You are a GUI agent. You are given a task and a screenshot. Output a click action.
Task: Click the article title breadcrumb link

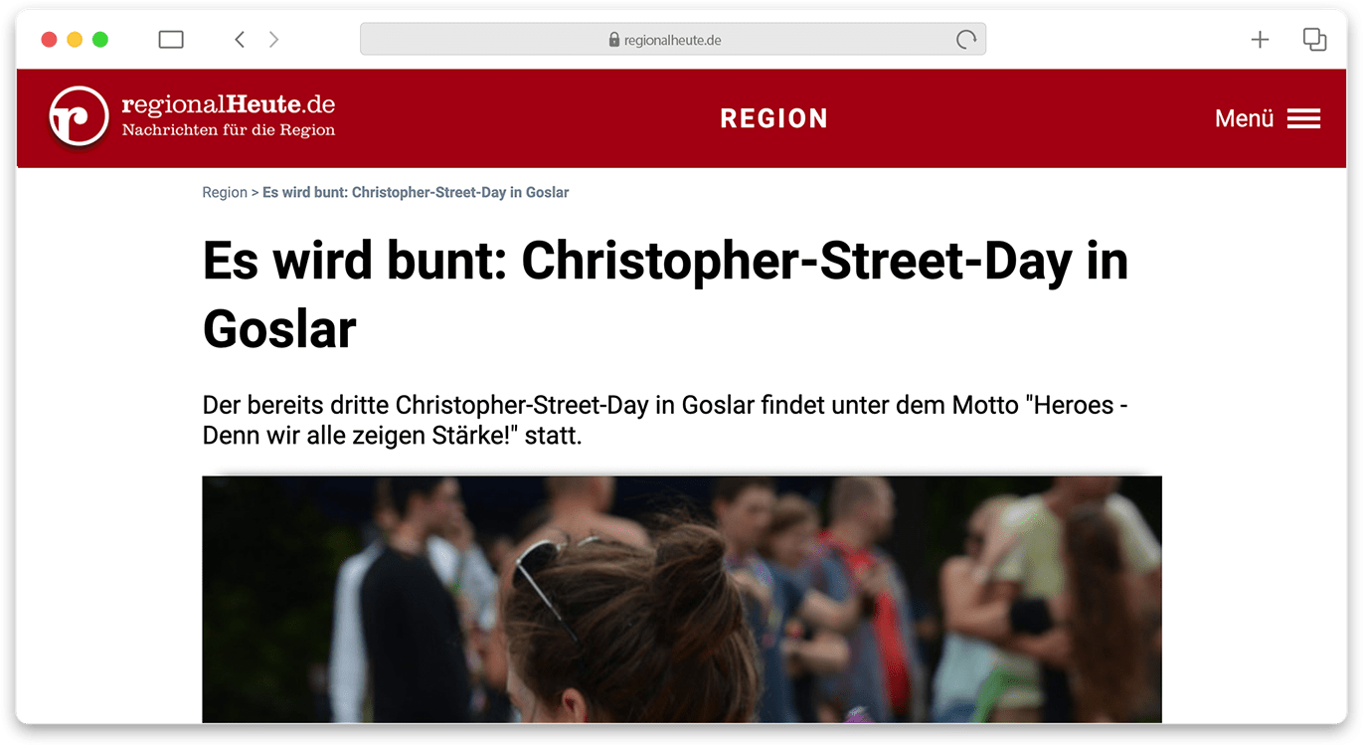pos(416,192)
